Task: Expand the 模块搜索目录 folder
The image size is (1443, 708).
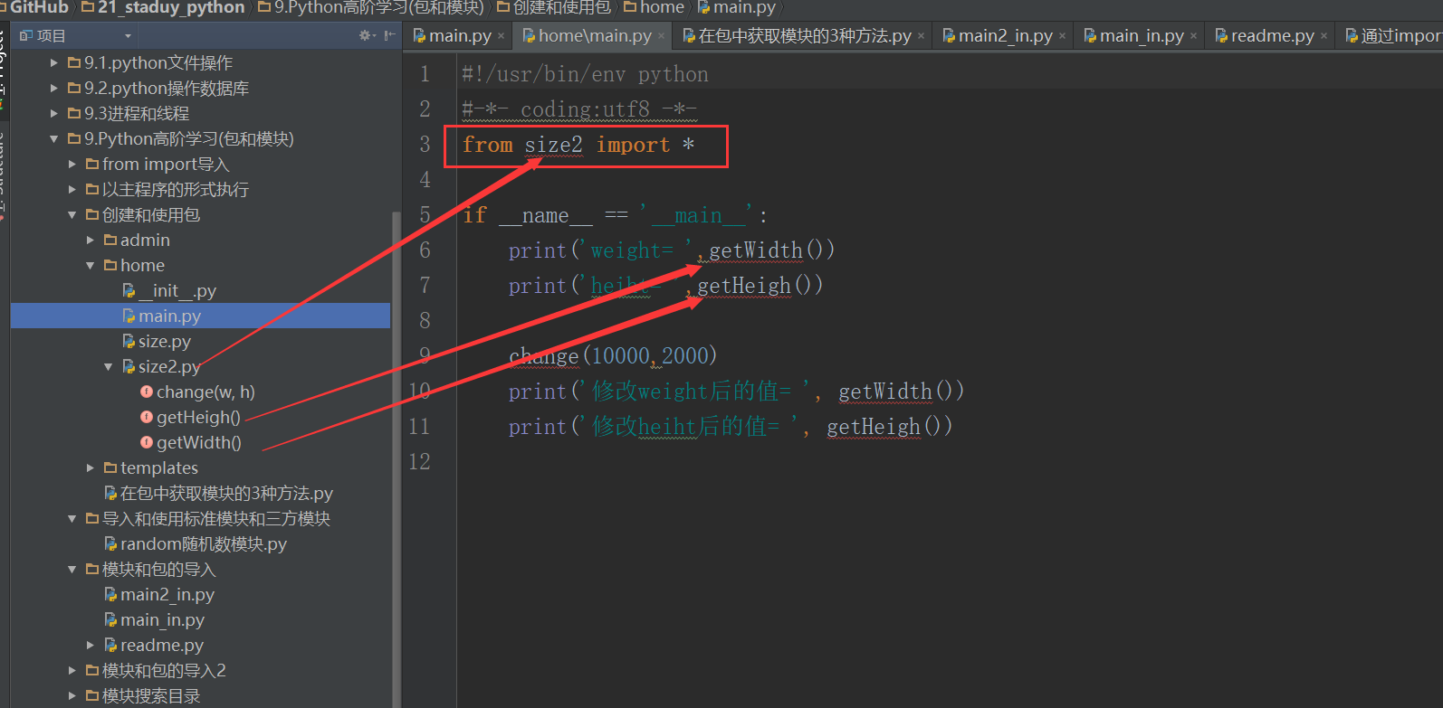Action: 72,696
